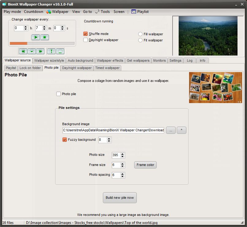Click the green minimize-to-tray underscore icon
Screen dimensions: 247x227
pos(60,52)
